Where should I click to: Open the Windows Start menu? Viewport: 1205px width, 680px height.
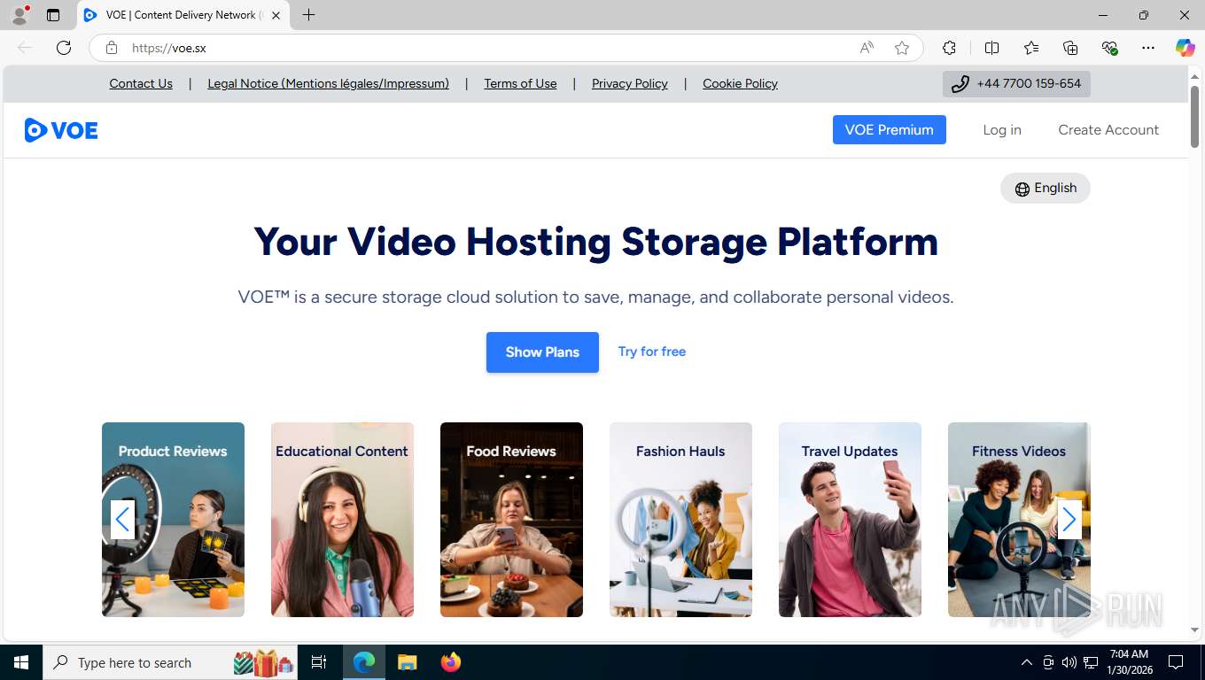20,662
